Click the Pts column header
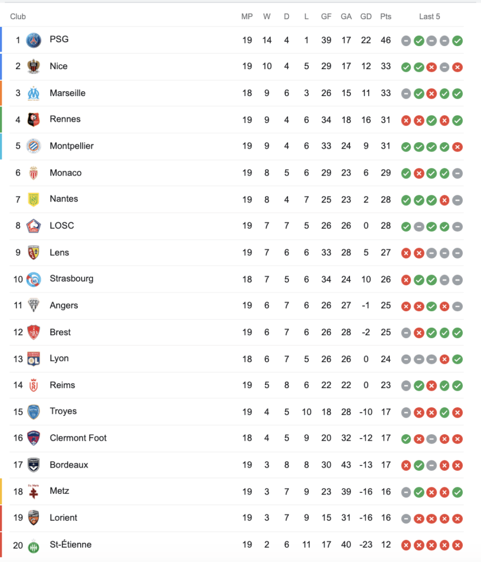The width and height of the screenshot is (481, 562). click(x=386, y=16)
